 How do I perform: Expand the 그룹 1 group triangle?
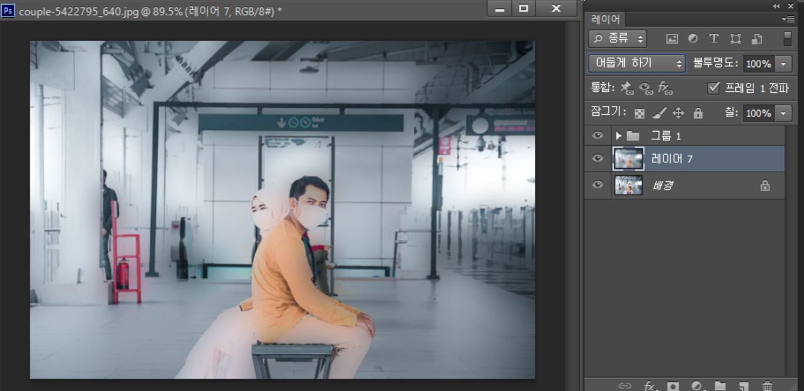618,136
